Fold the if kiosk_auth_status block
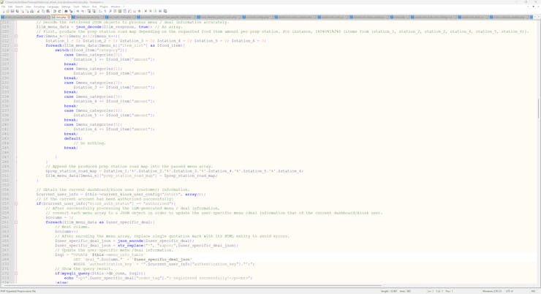 16,204
